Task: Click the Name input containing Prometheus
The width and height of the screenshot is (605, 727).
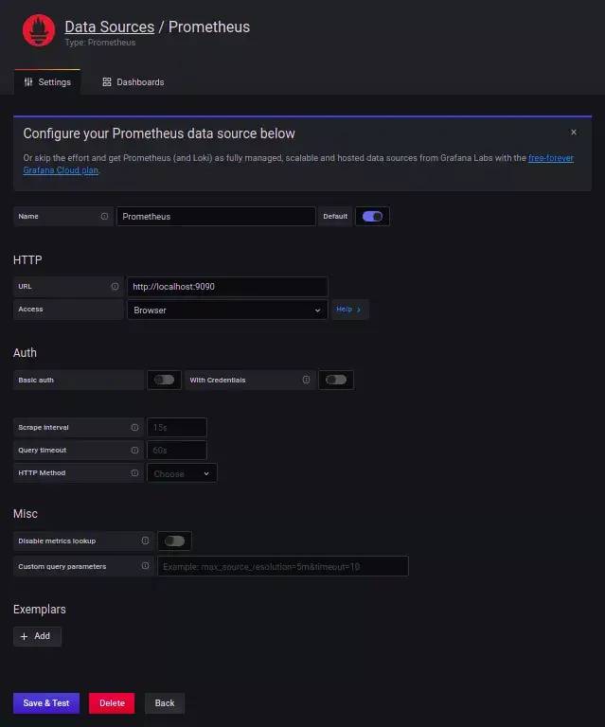Action: tap(216, 217)
